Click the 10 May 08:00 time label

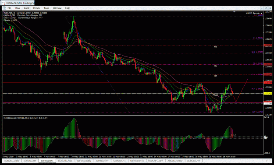[x=78, y=157]
